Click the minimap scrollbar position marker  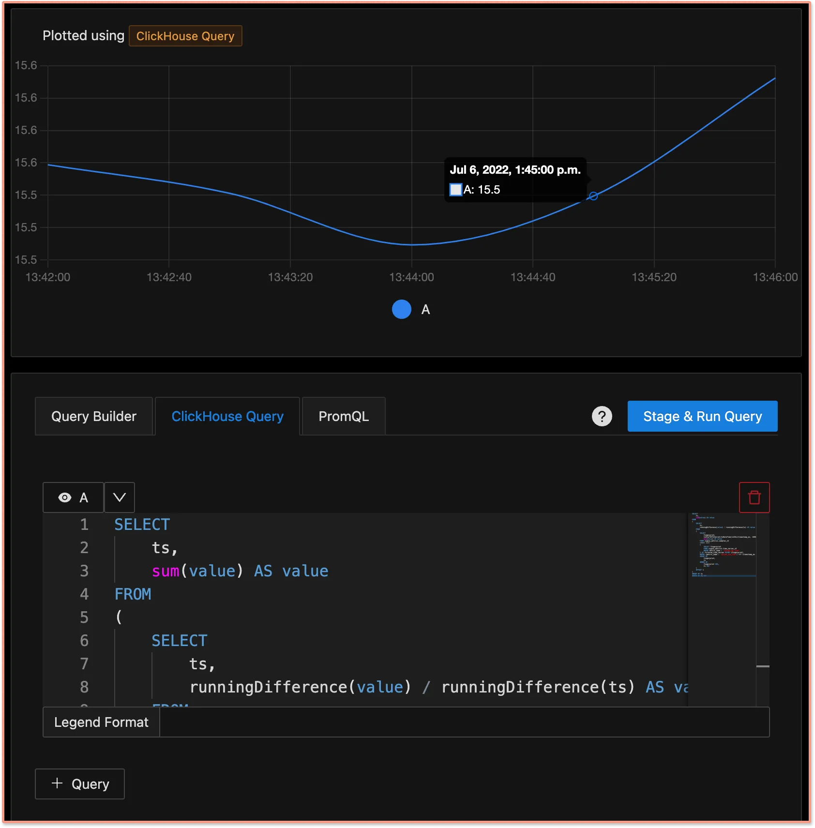coord(763,666)
